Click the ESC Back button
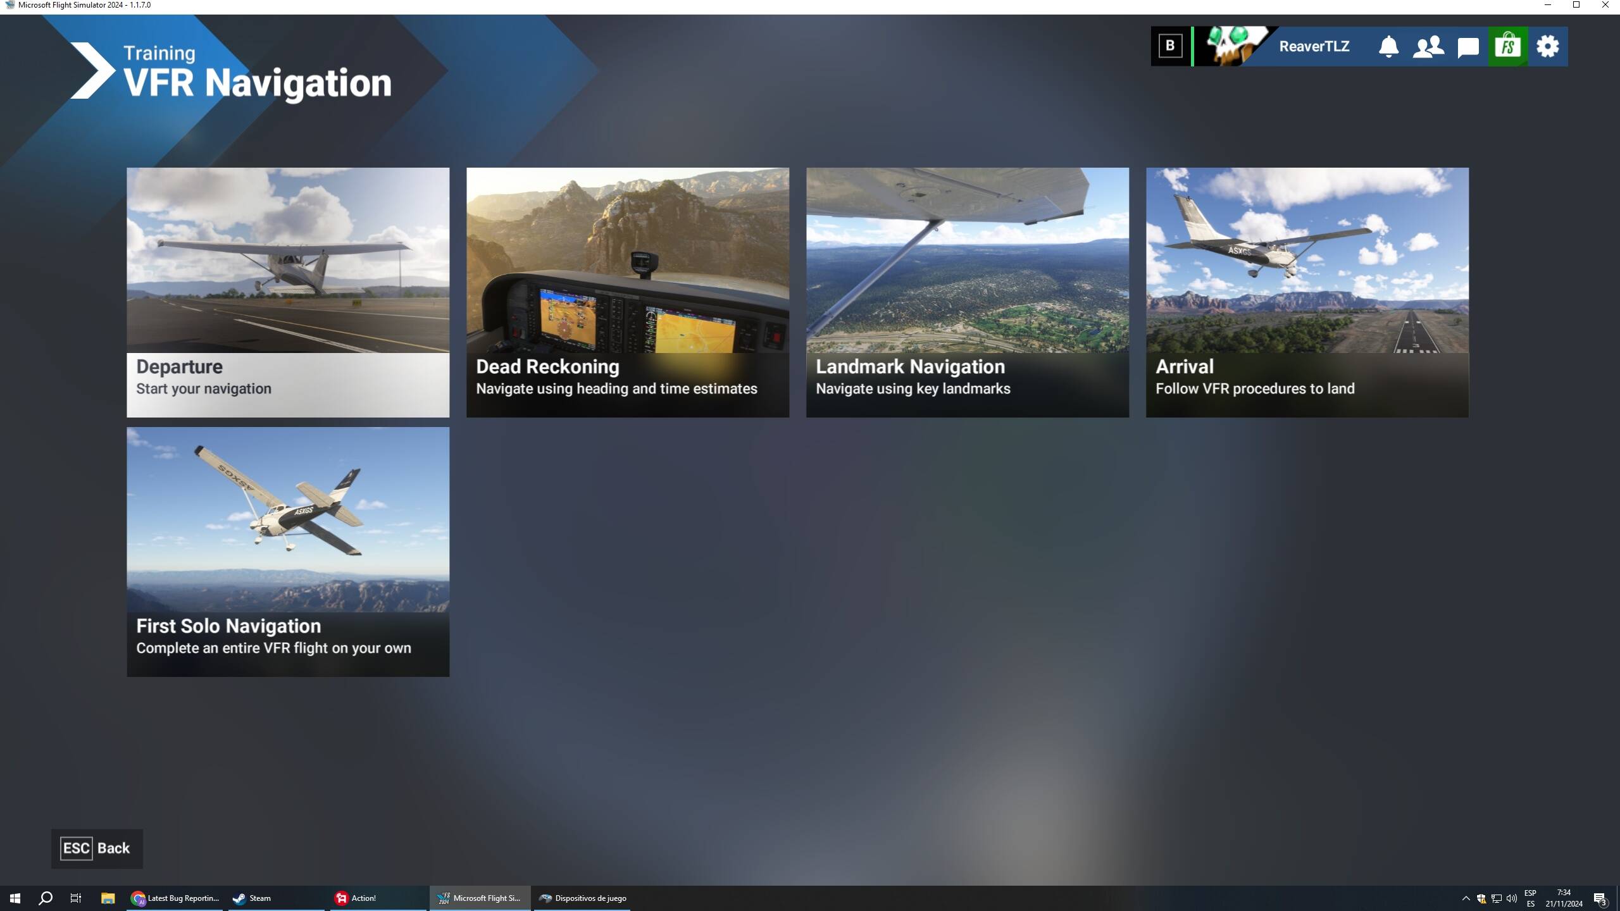Viewport: 1620px width, 911px height. 97,848
